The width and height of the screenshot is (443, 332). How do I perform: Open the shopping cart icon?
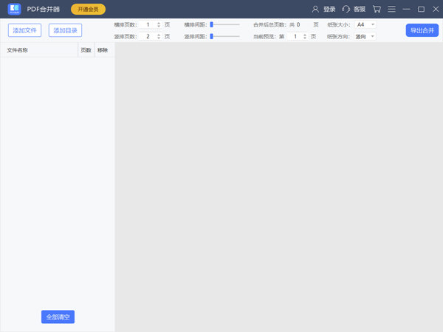[x=377, y=10]
